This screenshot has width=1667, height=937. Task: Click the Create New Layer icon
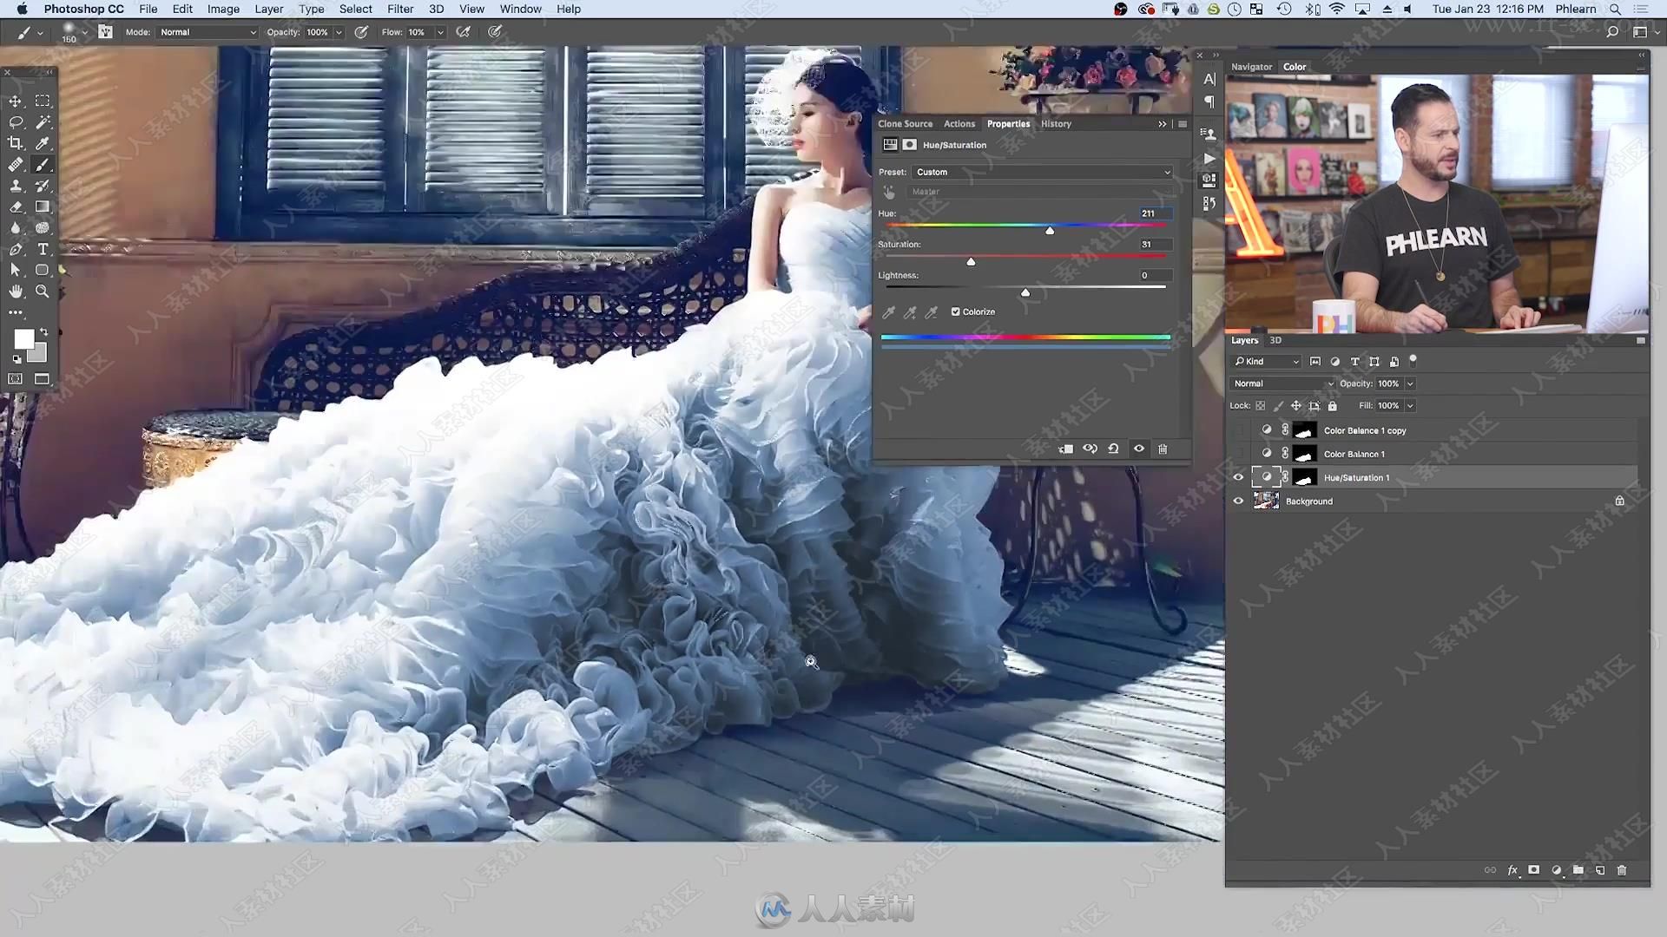click(1602, 872)
